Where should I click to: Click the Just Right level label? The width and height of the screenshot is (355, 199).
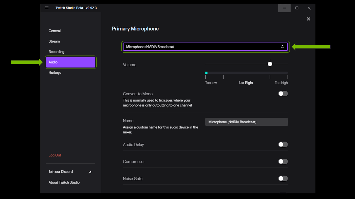coord(246,83)
